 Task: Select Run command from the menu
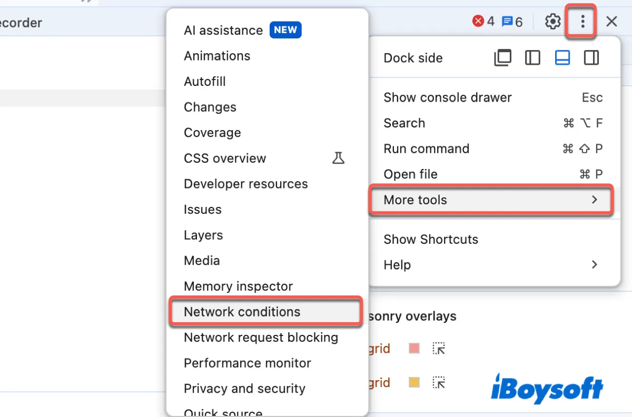click(426, 148)
